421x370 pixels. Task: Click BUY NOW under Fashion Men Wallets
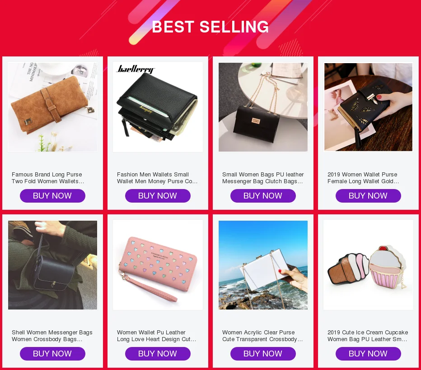pos(158,196)
